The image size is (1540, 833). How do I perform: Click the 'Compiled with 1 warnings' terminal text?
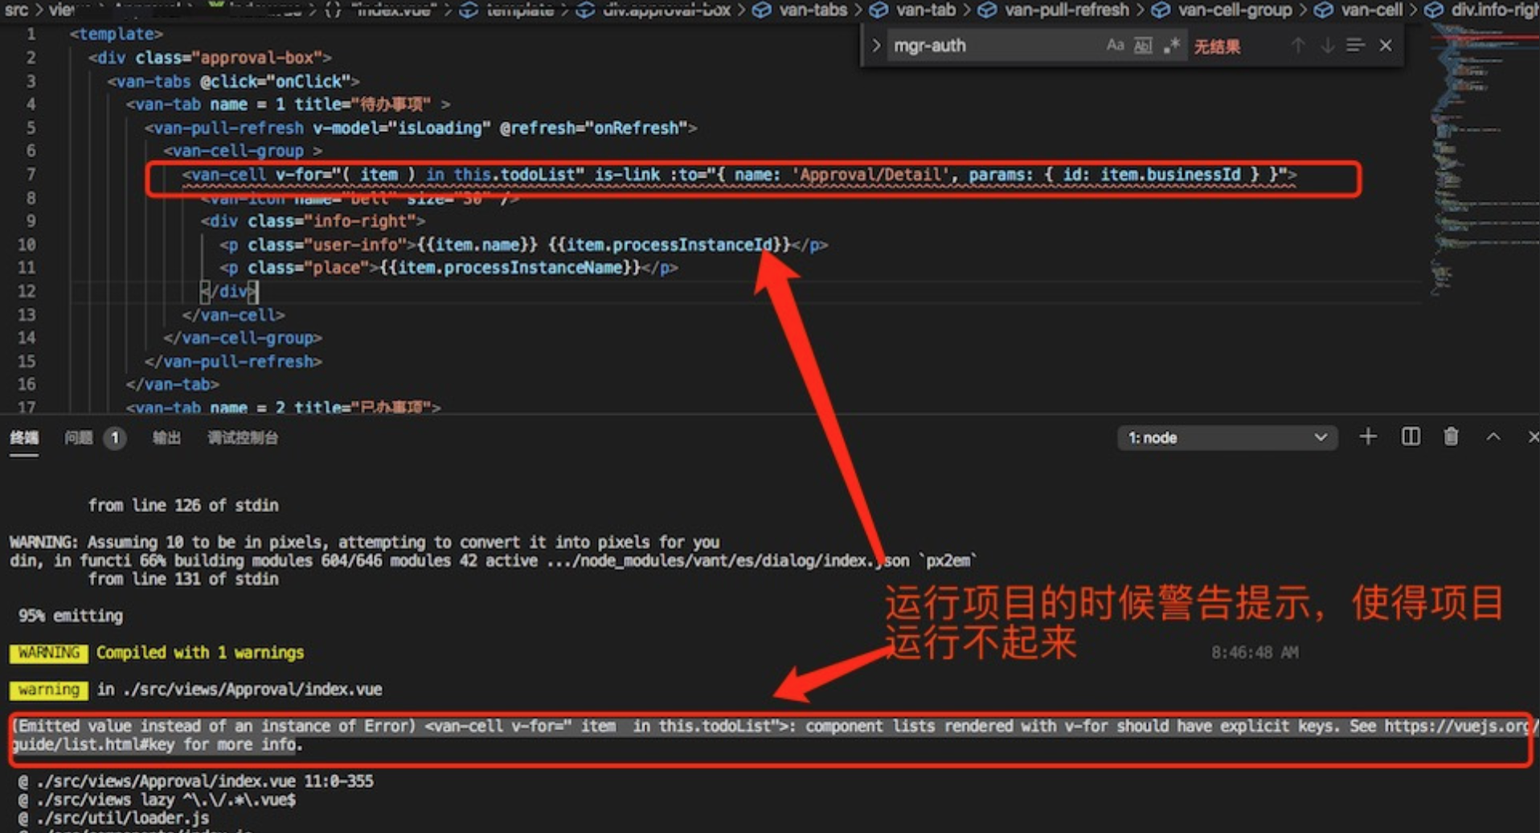200,653
